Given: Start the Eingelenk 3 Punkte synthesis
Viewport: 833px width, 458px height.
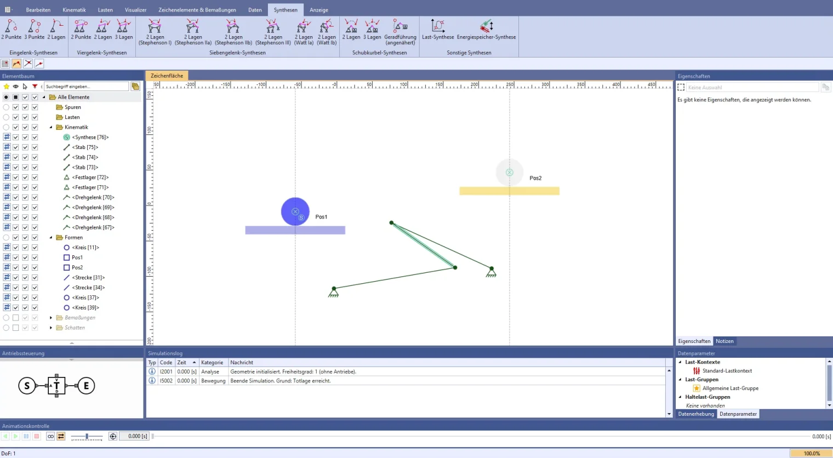Looking at the screenshot, I should point(34,30).
